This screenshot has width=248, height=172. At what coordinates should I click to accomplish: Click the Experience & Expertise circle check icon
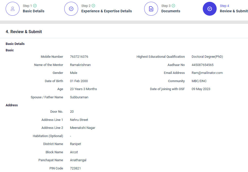click(x=71, y=9)
